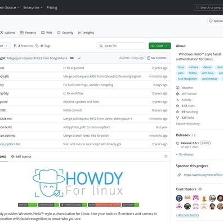Show the + 10 releases link

click(185, 154)
